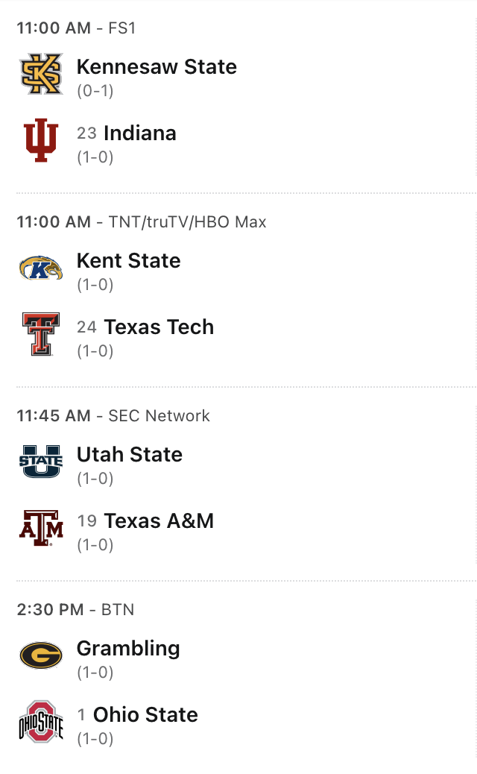Click the 11:00 AM FS1 game time

53,28
